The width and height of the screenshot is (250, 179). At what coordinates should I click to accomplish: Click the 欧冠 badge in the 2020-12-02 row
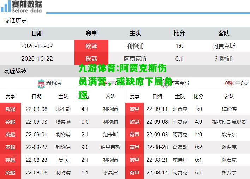click(x=91, y=46)
